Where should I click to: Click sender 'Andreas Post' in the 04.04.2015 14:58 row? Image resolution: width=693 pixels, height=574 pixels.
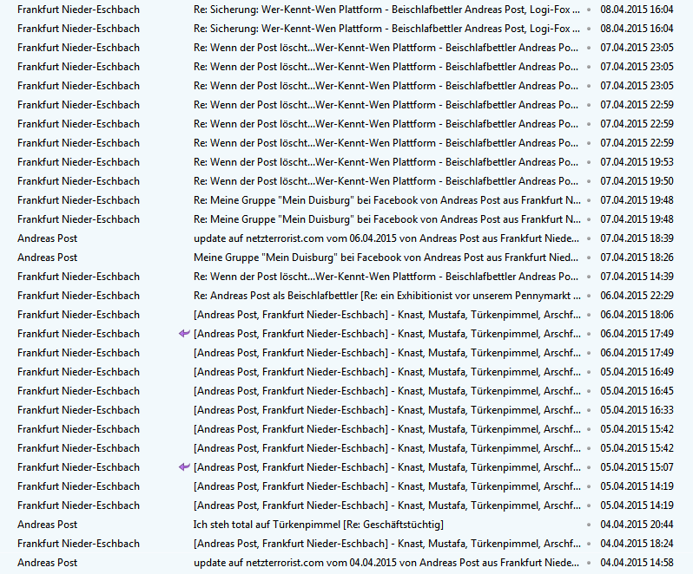(47, 563)
